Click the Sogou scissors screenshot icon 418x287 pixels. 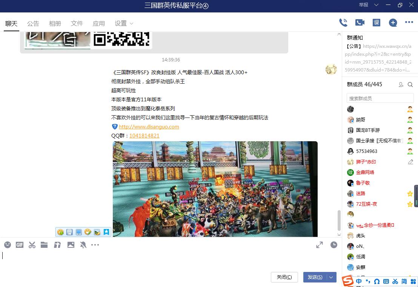coord(395,281)
